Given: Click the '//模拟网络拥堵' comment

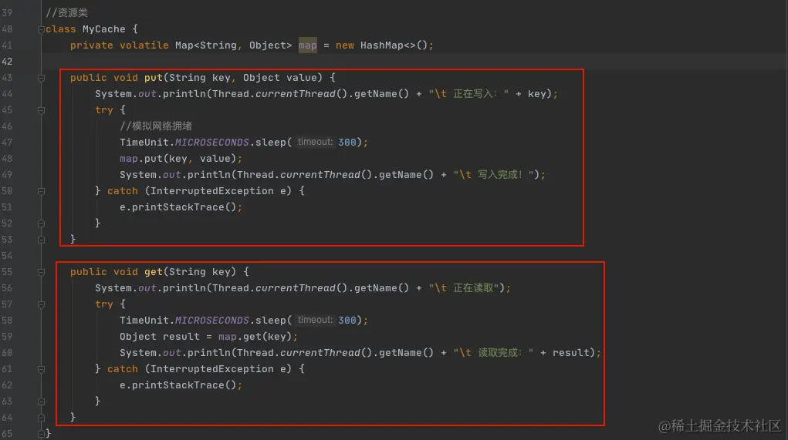Looking at the screenshot, I should coord(156,126).
